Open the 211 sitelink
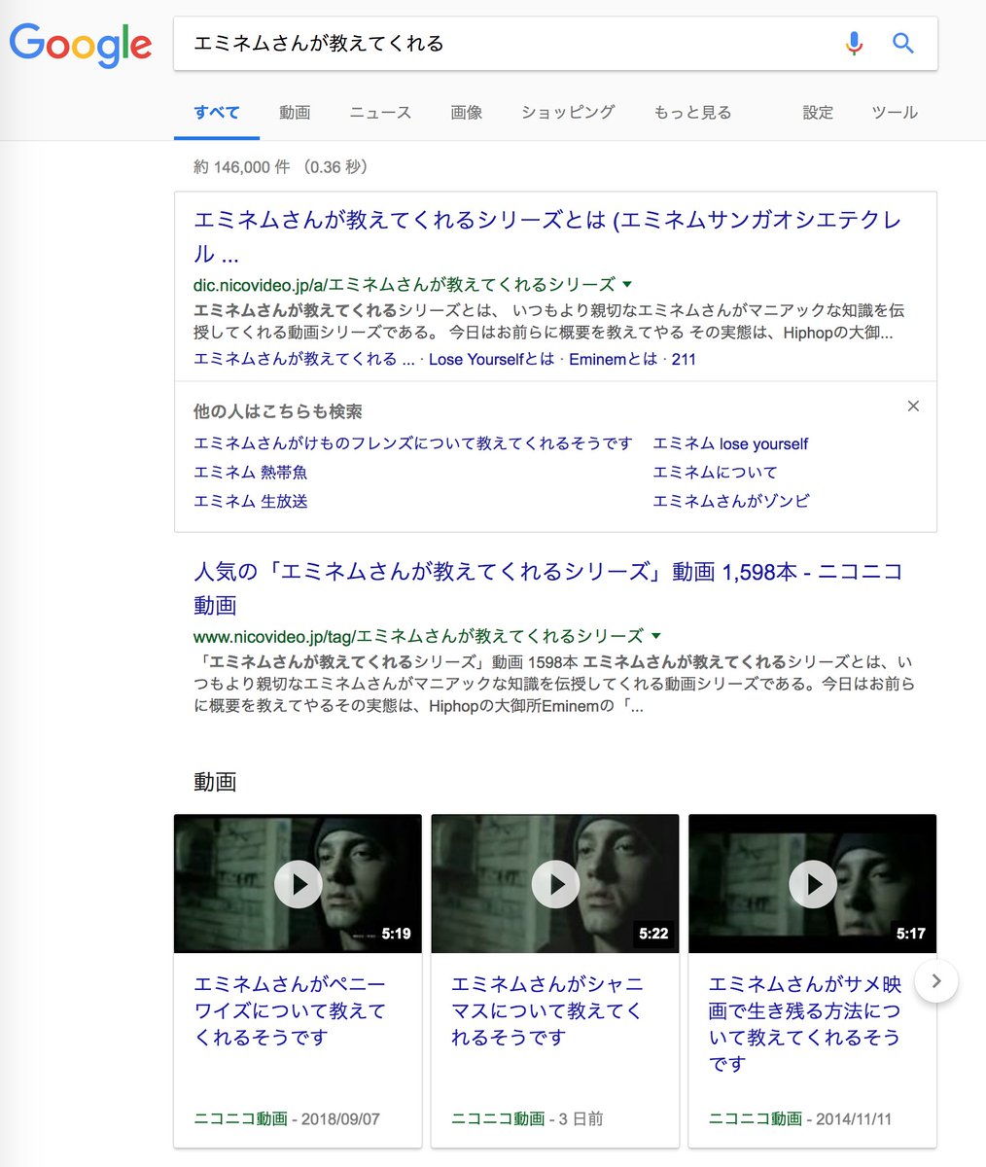The width and height of the screenshot is (986, 1167). (x=684, y=359)
